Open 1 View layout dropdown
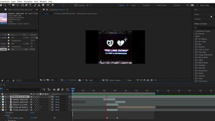The image size is (215, 121). pos(131,80)
